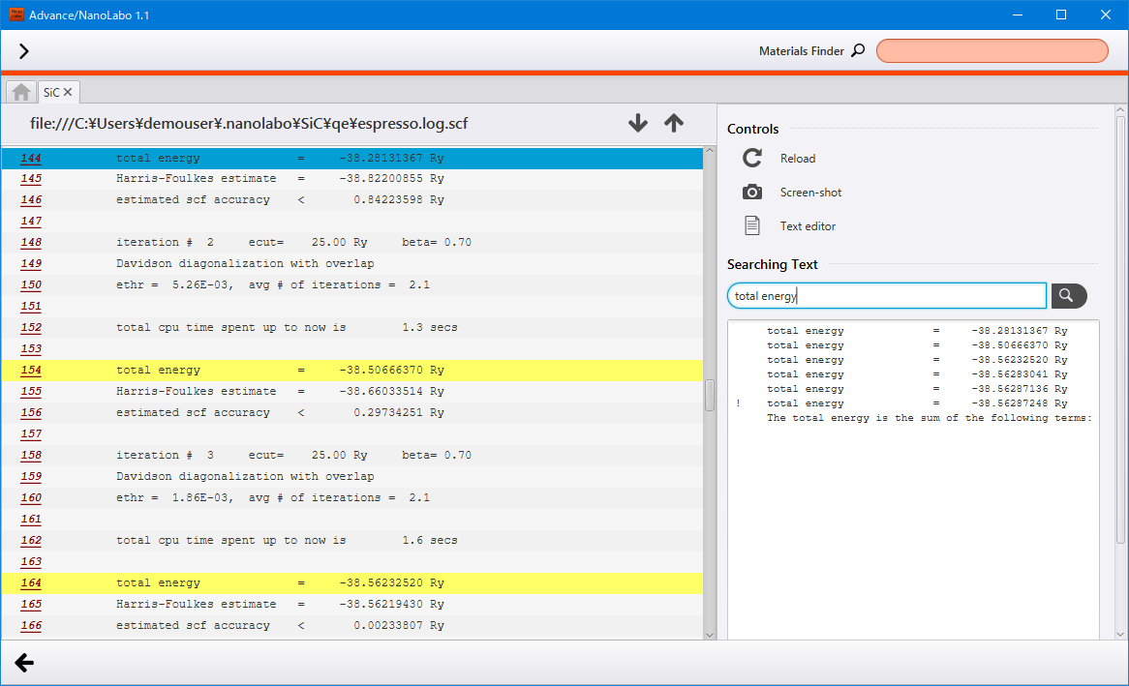Open line number 152 link
Screen dimensions: 1129x686
[31, 328]
